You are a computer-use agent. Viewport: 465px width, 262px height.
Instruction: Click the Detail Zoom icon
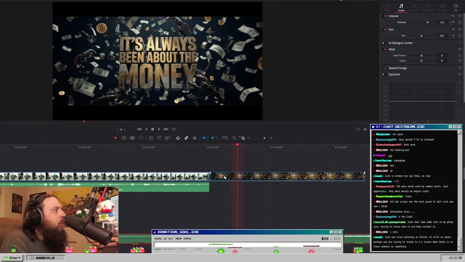click(234, 138)
